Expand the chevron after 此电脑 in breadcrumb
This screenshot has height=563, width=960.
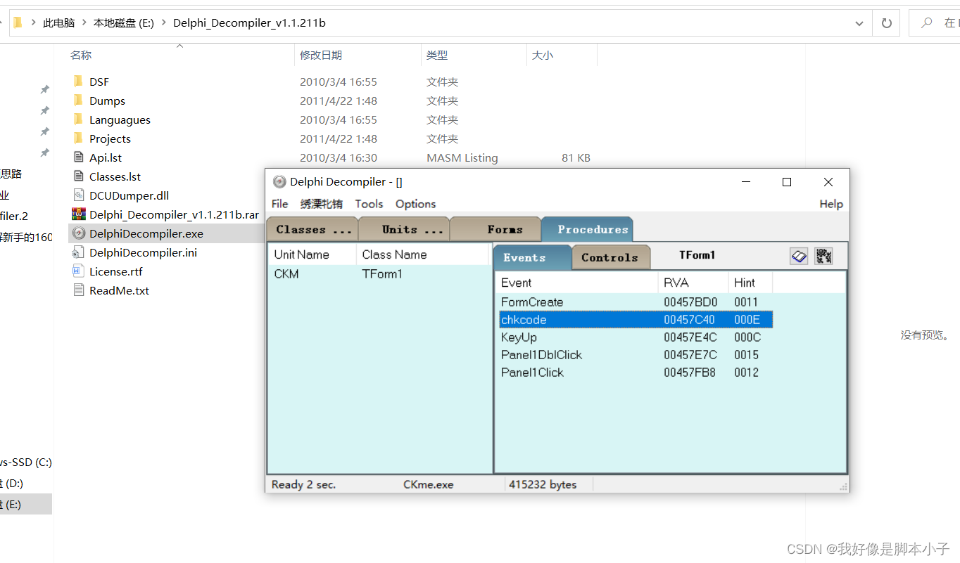(84, 23)
